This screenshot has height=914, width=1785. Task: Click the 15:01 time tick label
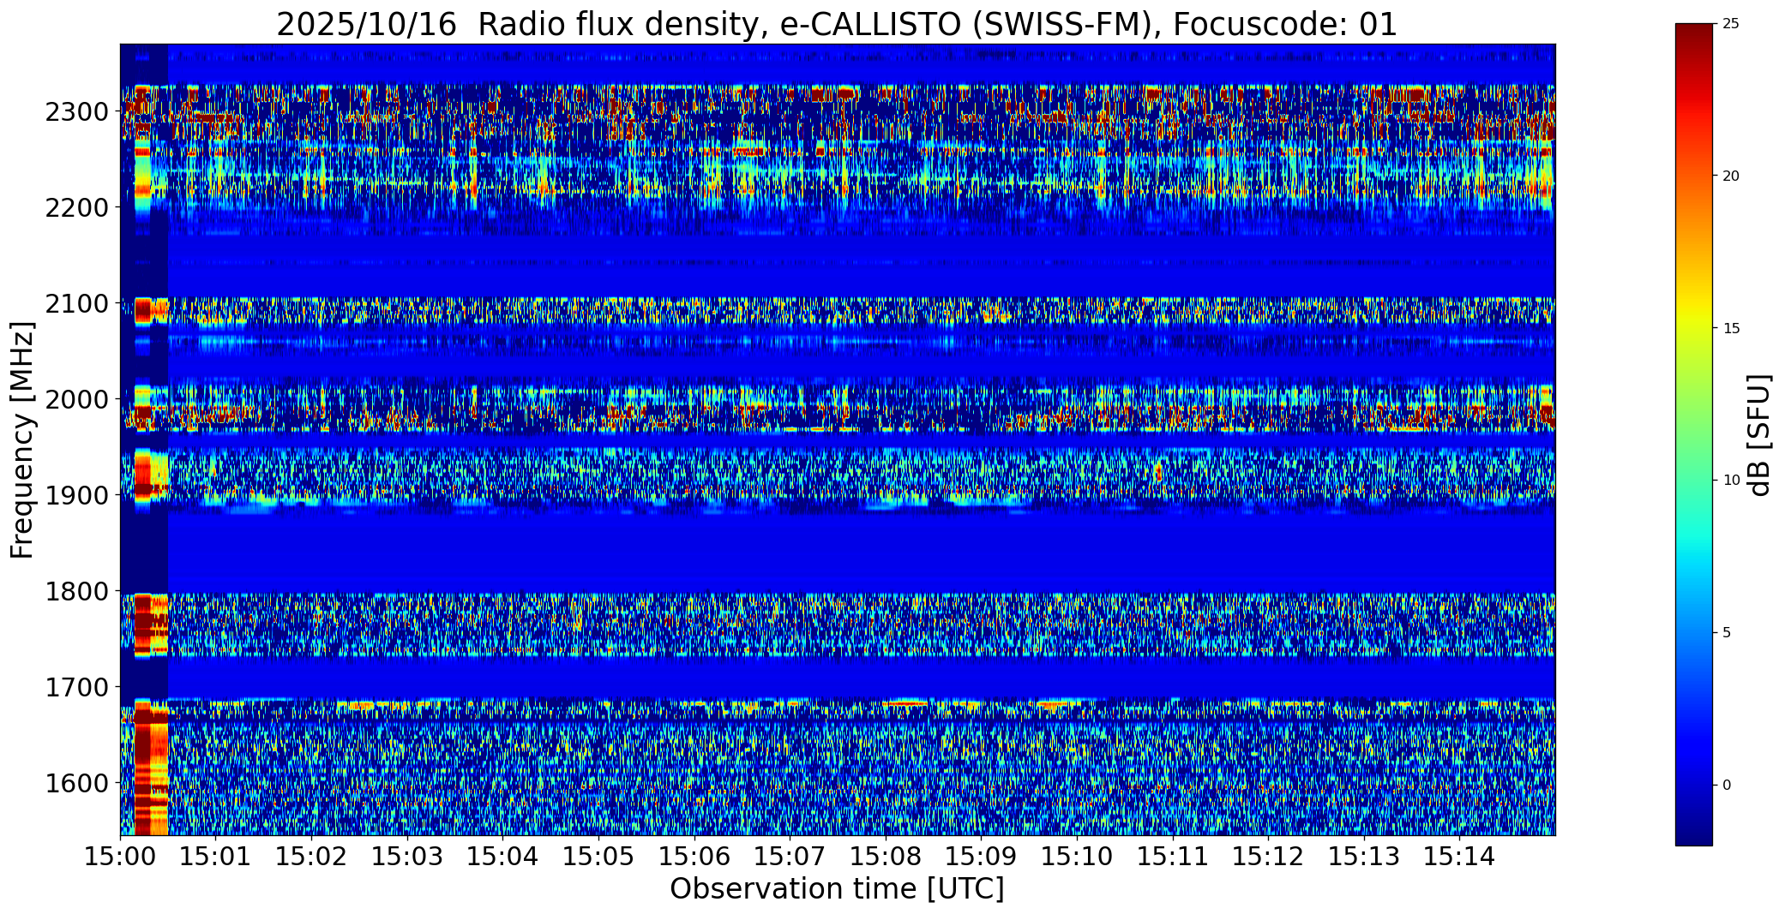coord(215,856)
